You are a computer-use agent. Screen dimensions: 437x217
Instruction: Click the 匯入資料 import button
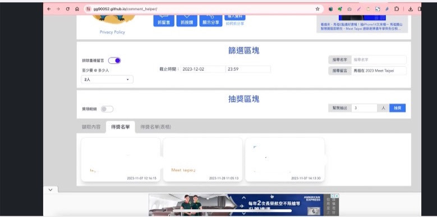click(235, 17)
